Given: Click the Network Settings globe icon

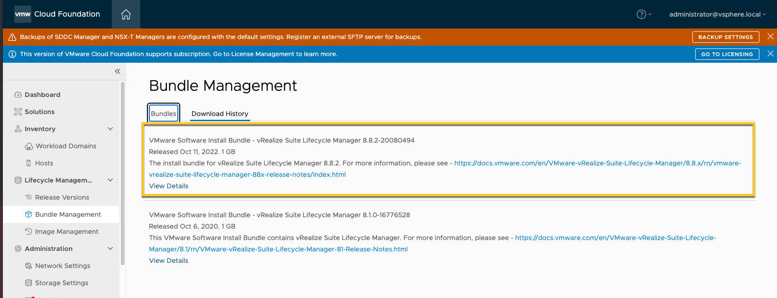Looking at the screenshot, I should click(x=29, y=266).
